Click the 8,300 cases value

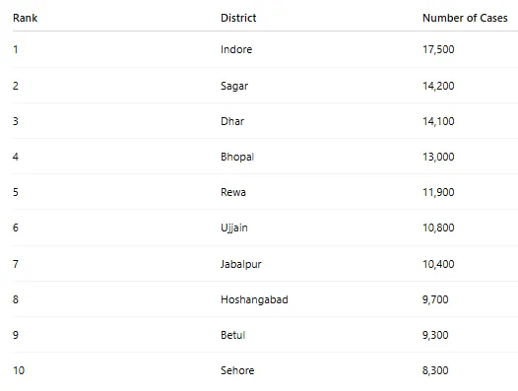coord(435,370)
